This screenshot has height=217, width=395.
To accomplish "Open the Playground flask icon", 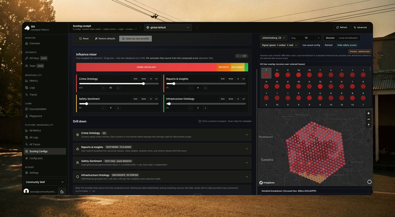I will click(x=27, y=116).
